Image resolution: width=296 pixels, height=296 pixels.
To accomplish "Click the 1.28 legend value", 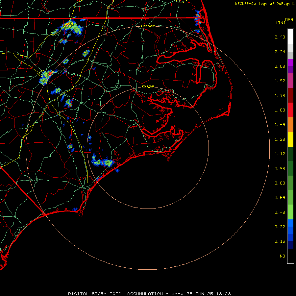I will pyautogui.click(x=280, y=139).
